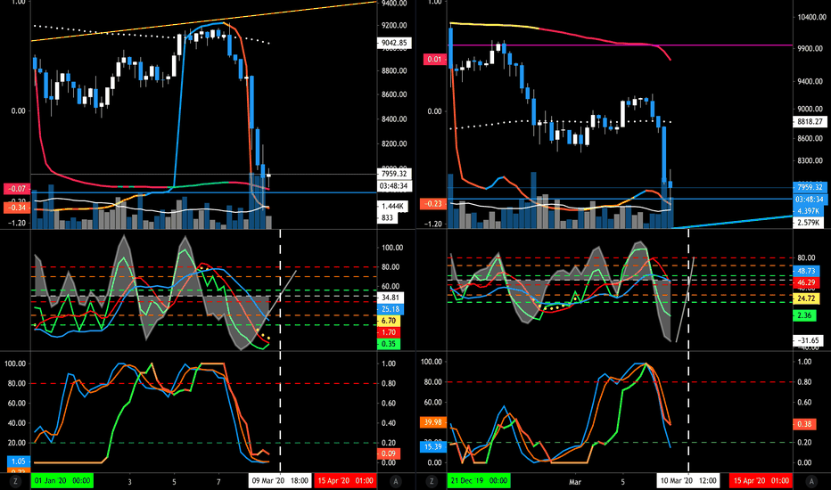
Task: Click red -0.07 left-axis label
Action: pyautogui.click(x=18, y=189)
